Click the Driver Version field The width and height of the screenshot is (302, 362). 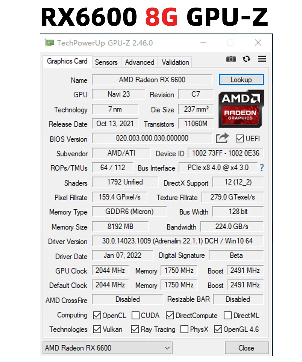pyautogui.click(x=178, y=241)
